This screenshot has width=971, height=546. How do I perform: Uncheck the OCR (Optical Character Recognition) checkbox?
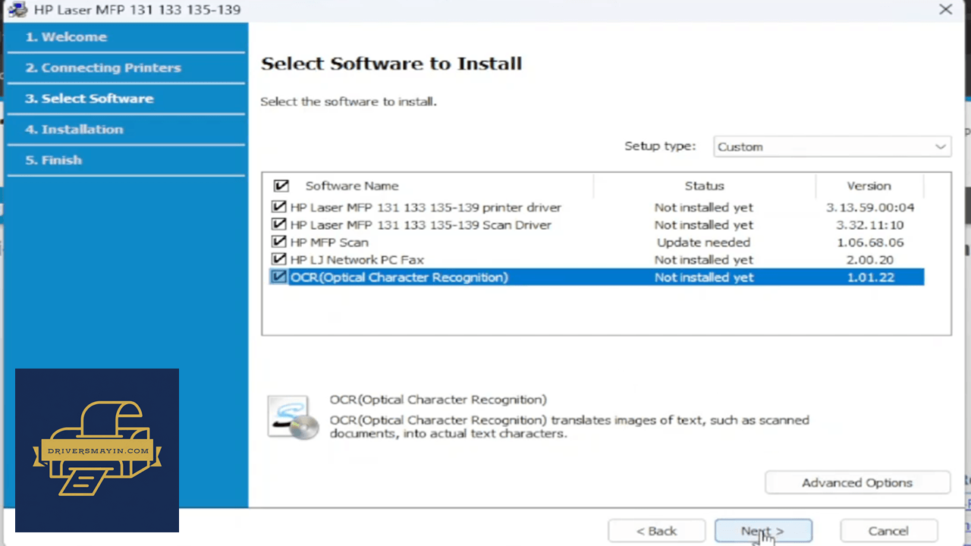[278, 277]
